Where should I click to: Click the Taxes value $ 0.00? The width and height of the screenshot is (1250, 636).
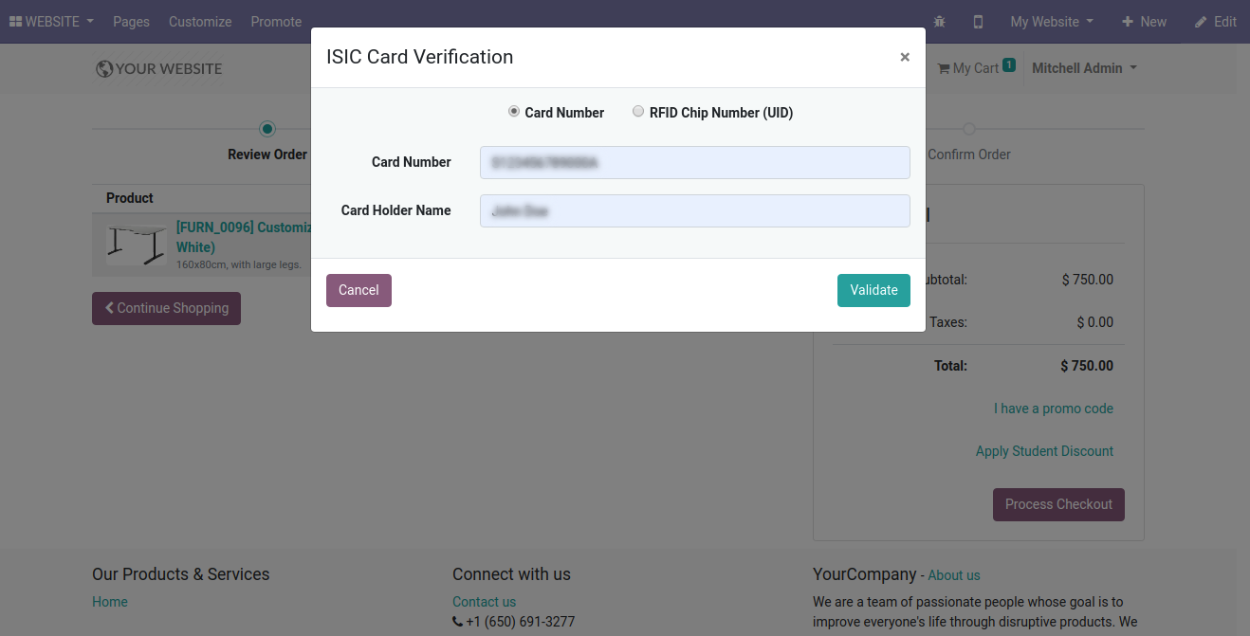(x=1095, y=322)
